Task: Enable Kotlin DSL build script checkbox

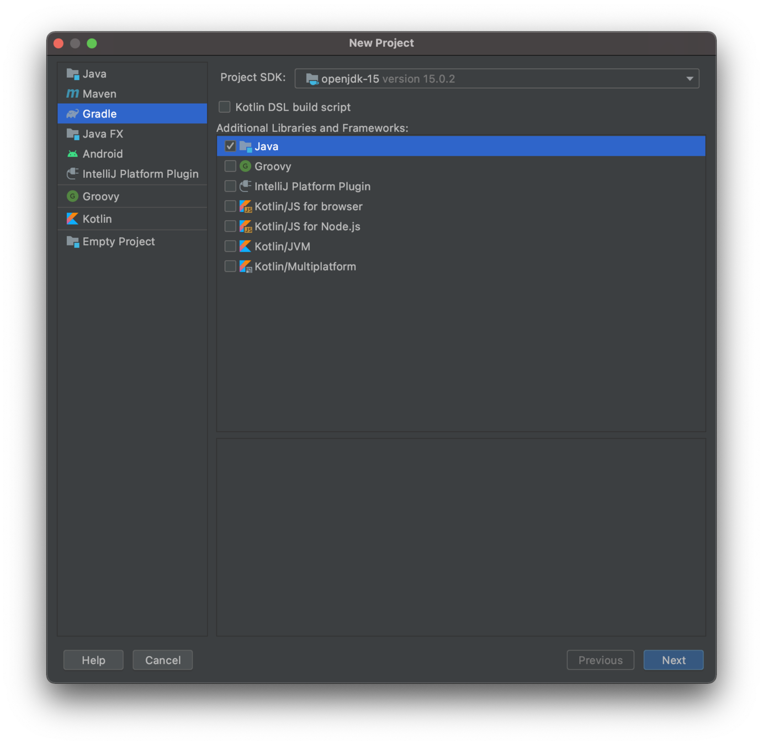Action: (225, 107)
